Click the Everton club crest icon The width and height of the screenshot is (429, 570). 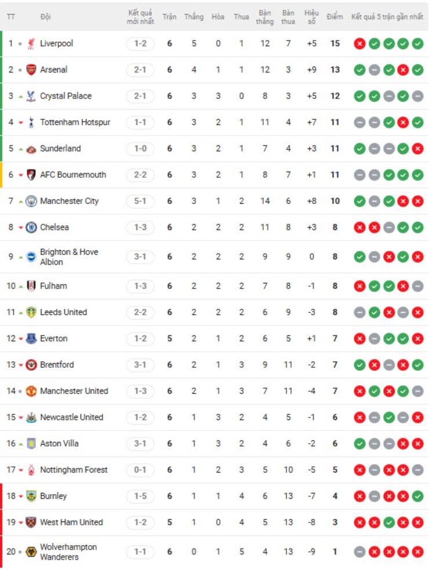click(x=31, y=338)
